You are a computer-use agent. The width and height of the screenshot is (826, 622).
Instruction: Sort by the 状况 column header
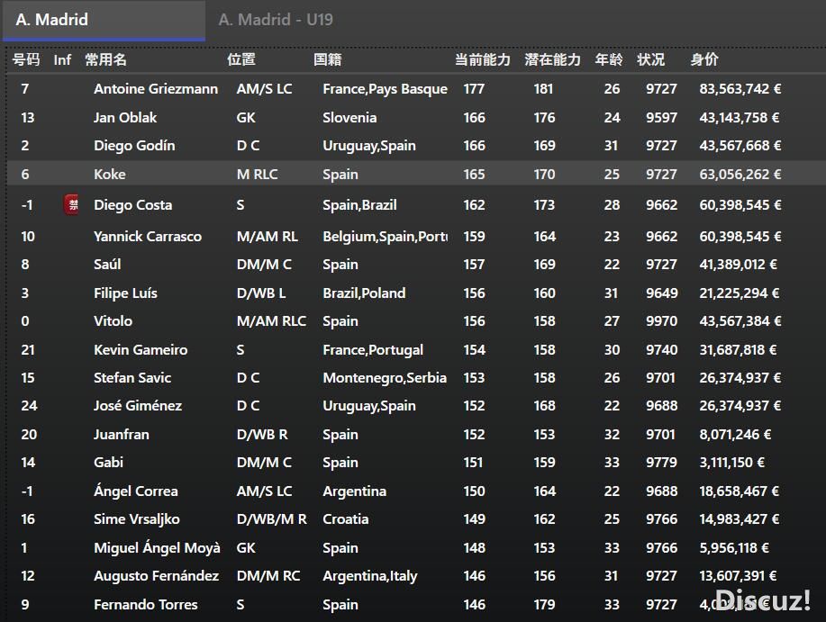click(651, 59)
